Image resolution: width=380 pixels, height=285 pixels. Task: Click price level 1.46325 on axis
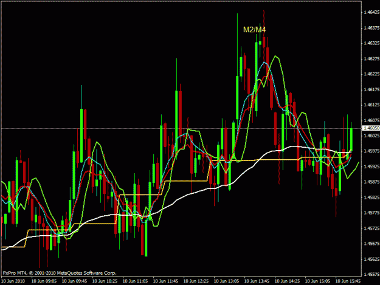click(x=371, y=43)
